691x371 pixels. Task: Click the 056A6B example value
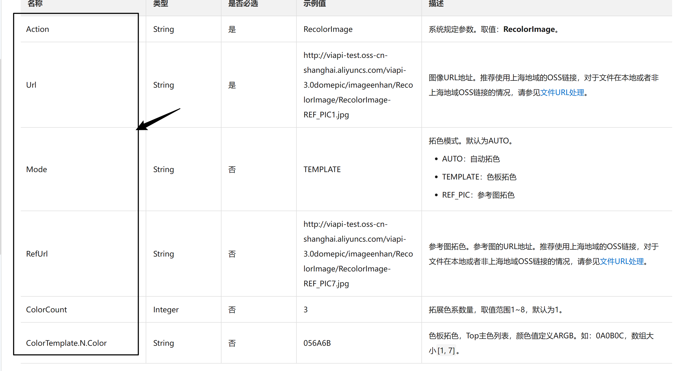click(x=317, y=343)
